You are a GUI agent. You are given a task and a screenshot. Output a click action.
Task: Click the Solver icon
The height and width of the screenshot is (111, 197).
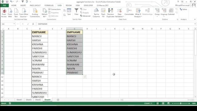coord(183,9)
